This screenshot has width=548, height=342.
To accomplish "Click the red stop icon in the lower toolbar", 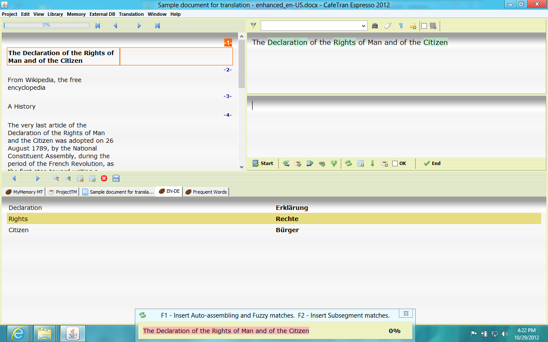I will click(x=104, y=179).
